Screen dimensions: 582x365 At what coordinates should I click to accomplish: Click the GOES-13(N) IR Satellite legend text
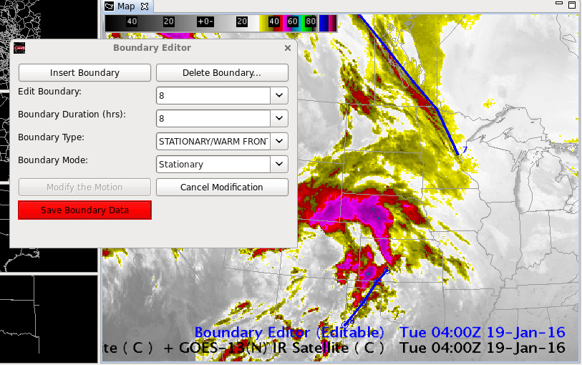click(x=281, y=348)
